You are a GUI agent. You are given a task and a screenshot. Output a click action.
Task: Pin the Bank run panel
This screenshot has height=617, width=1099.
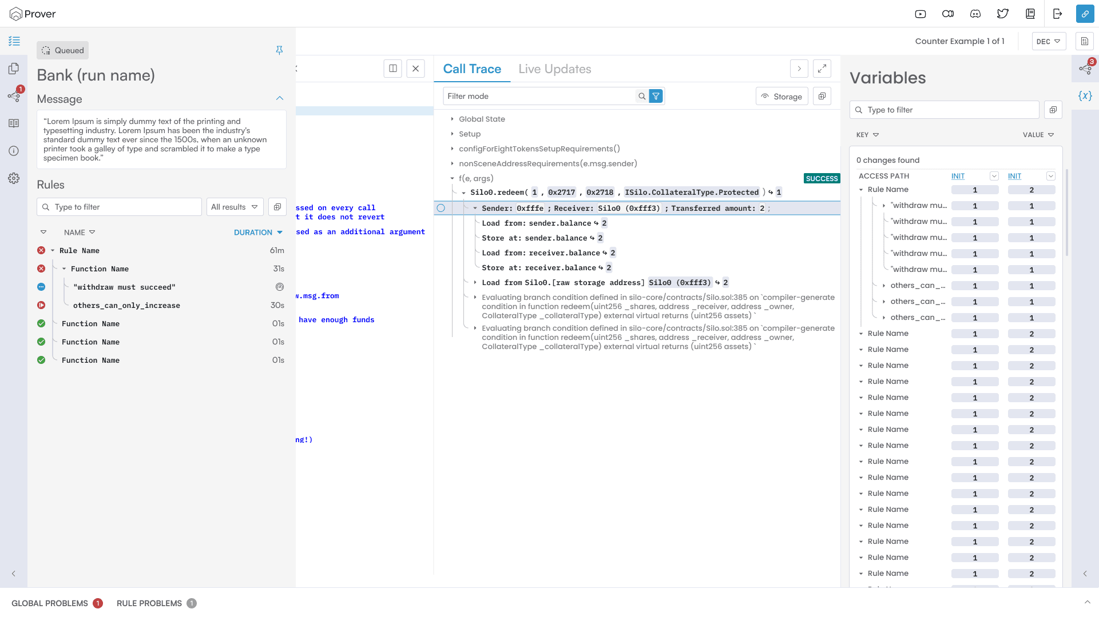pyautogui.click(x=279, y=50)
